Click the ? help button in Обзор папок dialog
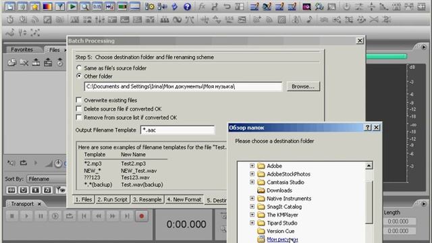The height and width of the screenshot is (243, 432). click(367, 128)
